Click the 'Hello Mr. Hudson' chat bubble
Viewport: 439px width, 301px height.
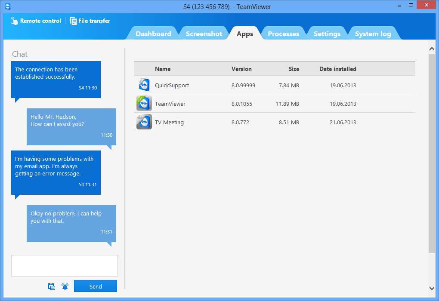71,127
